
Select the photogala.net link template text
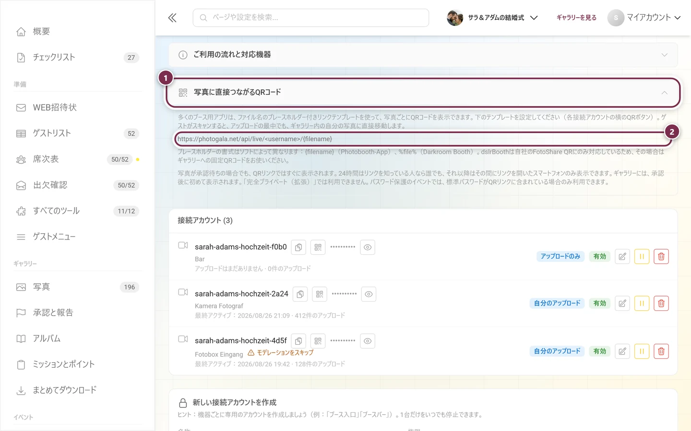click(x=255, y=139)
